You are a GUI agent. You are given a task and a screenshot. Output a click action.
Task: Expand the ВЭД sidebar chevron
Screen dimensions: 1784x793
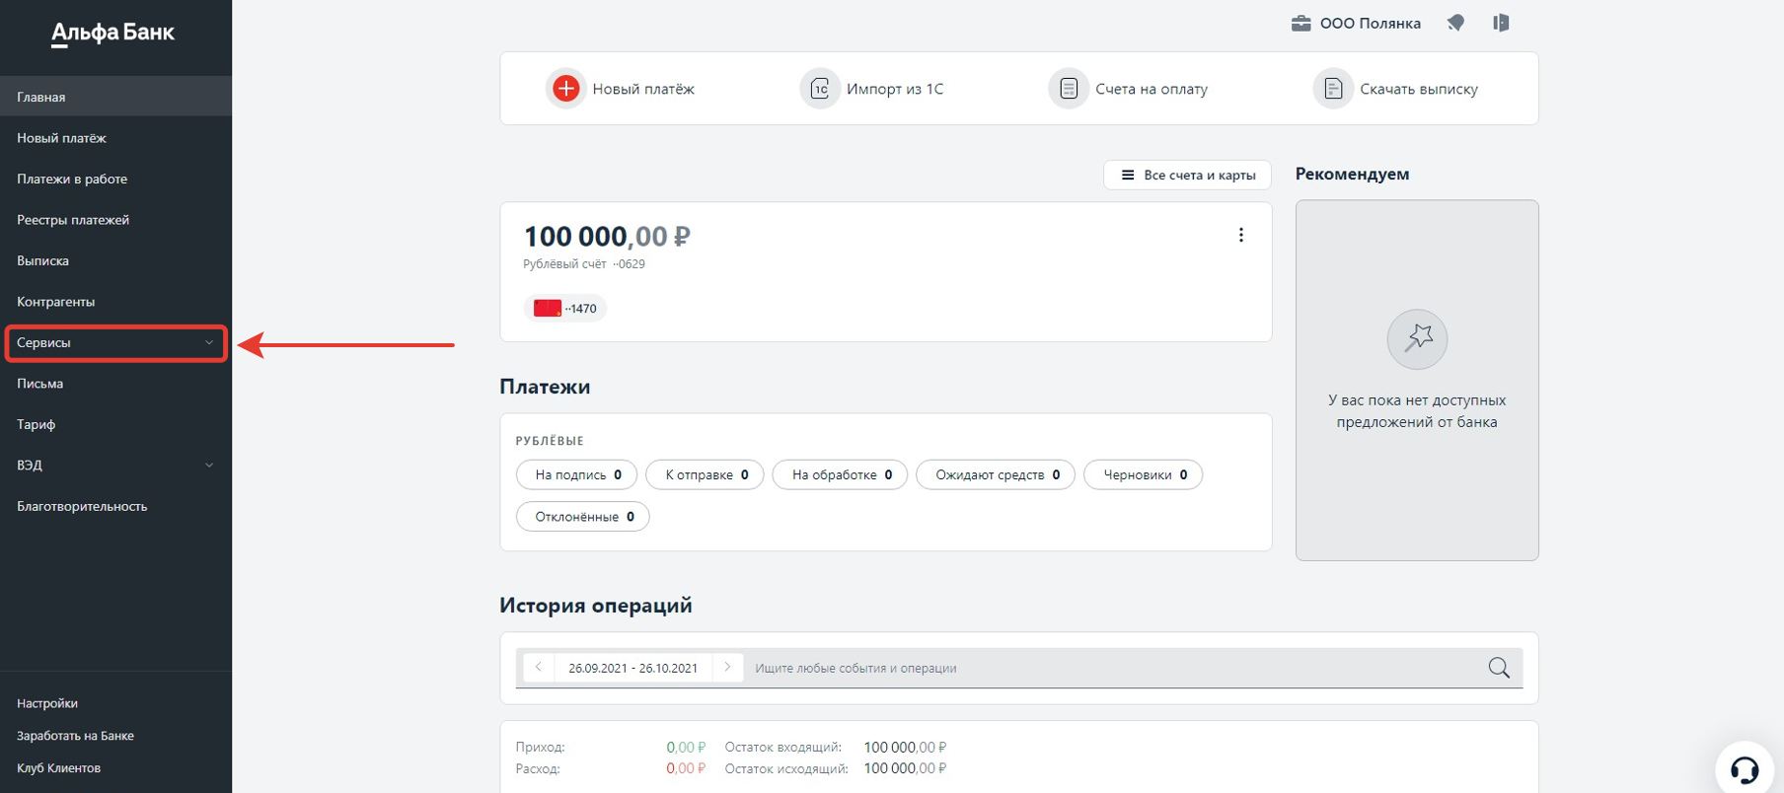[x=209, y=466]
